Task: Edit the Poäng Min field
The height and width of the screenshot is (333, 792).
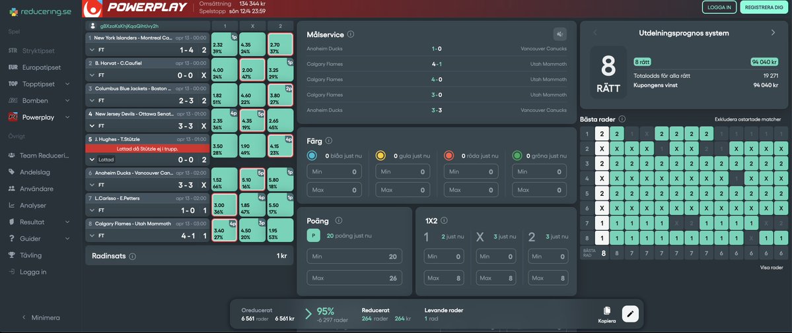Action: point(355,257)
